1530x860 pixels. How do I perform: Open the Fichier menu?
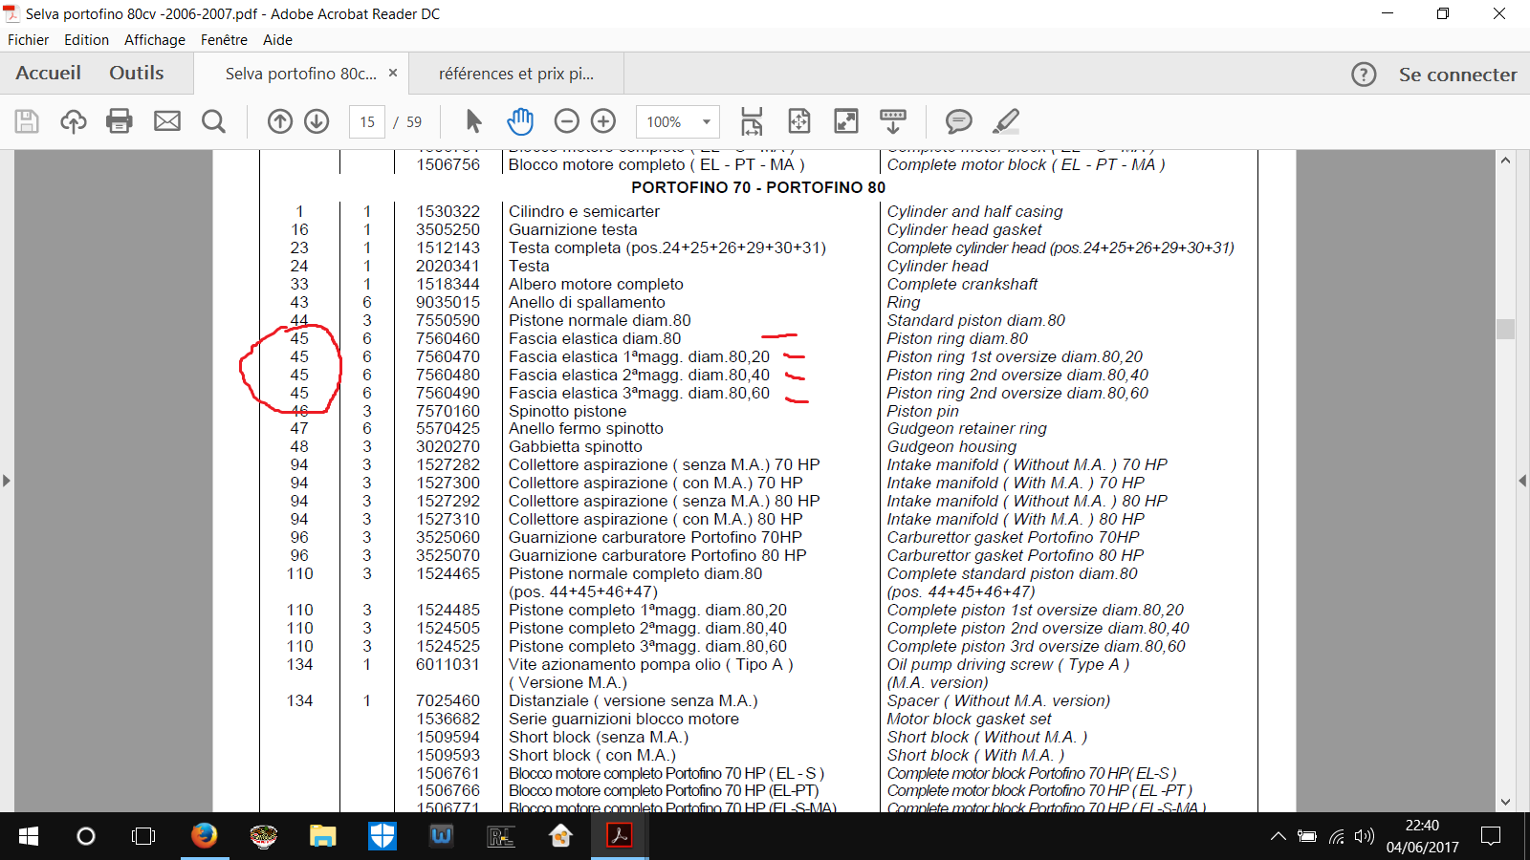29,40
